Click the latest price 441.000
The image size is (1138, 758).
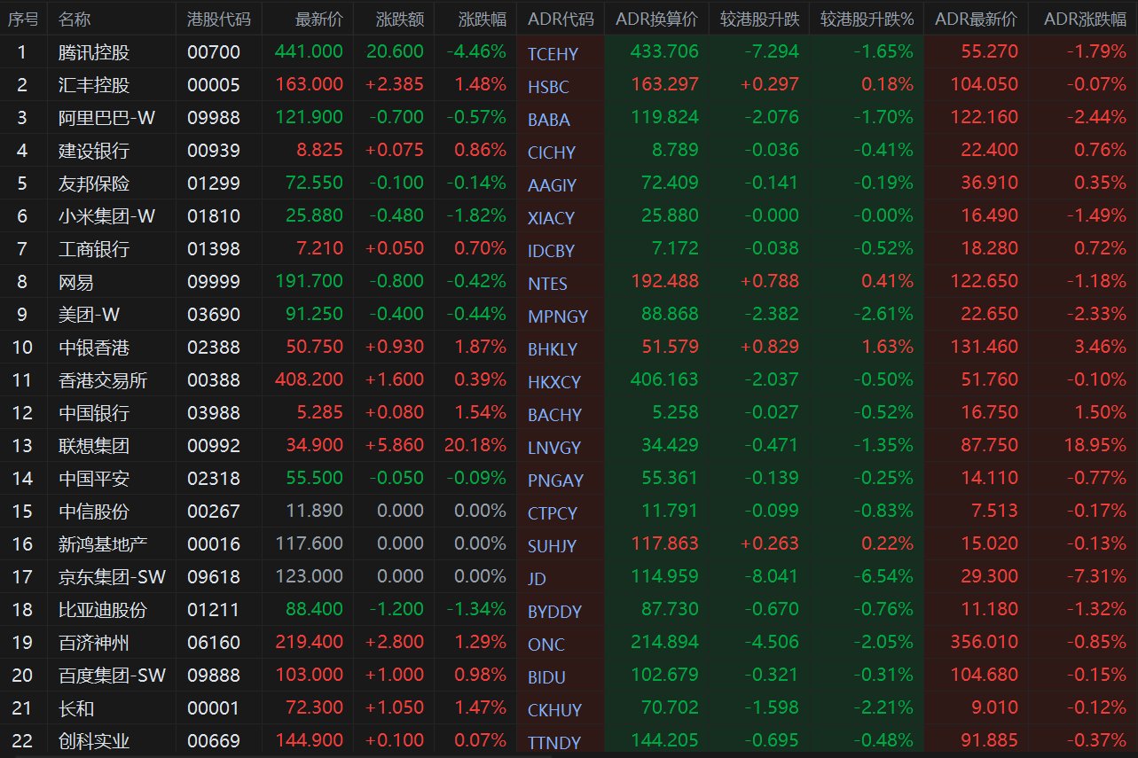tap(309, 52)
